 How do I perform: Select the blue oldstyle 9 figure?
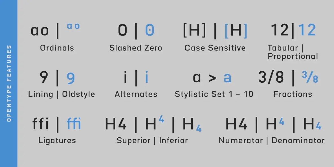[71, 78]
